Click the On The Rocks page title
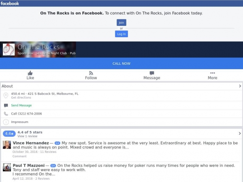Image resolution: width=243 pixels, height=182 pixels. coord(38,47)
